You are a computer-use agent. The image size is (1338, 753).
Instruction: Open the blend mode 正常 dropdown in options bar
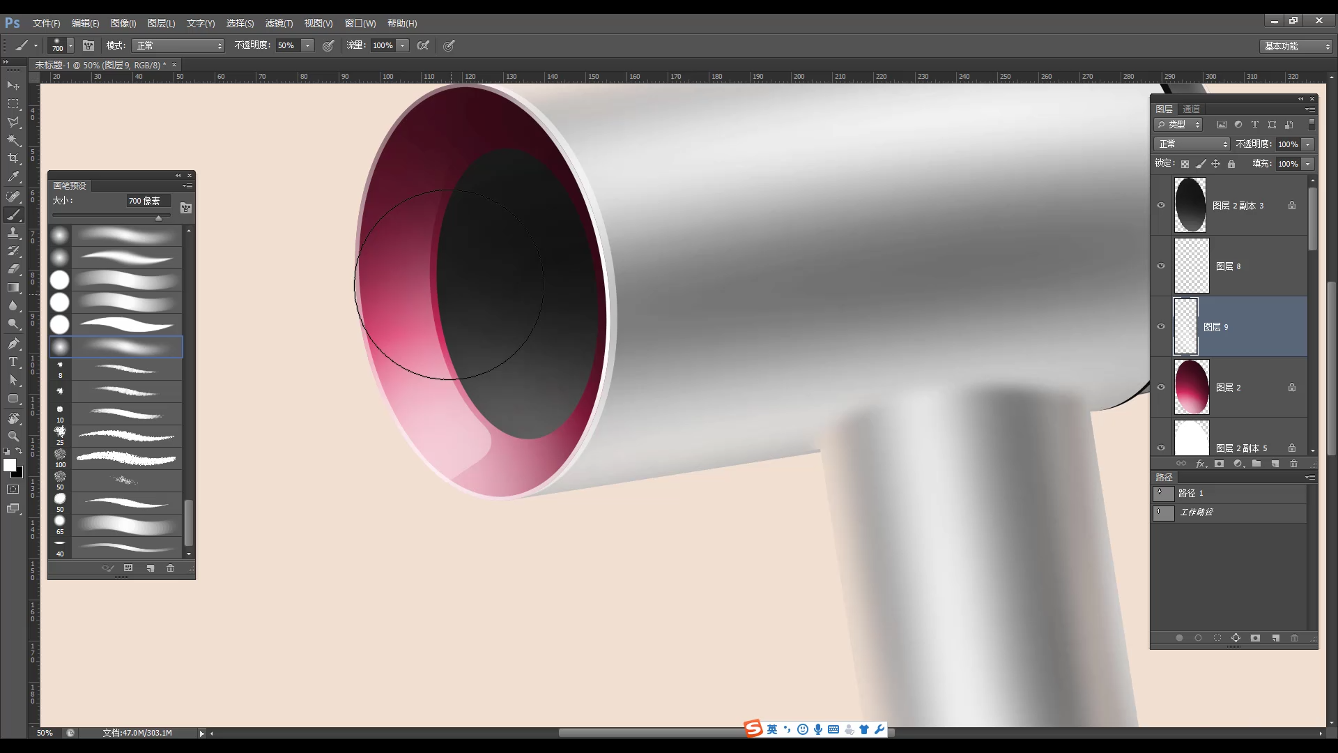point(178,45)
